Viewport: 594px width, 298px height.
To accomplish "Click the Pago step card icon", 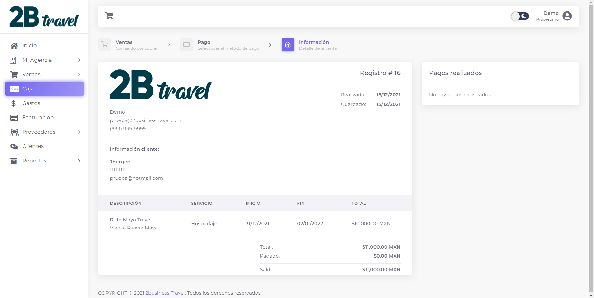I will click(x=187, y=45).
